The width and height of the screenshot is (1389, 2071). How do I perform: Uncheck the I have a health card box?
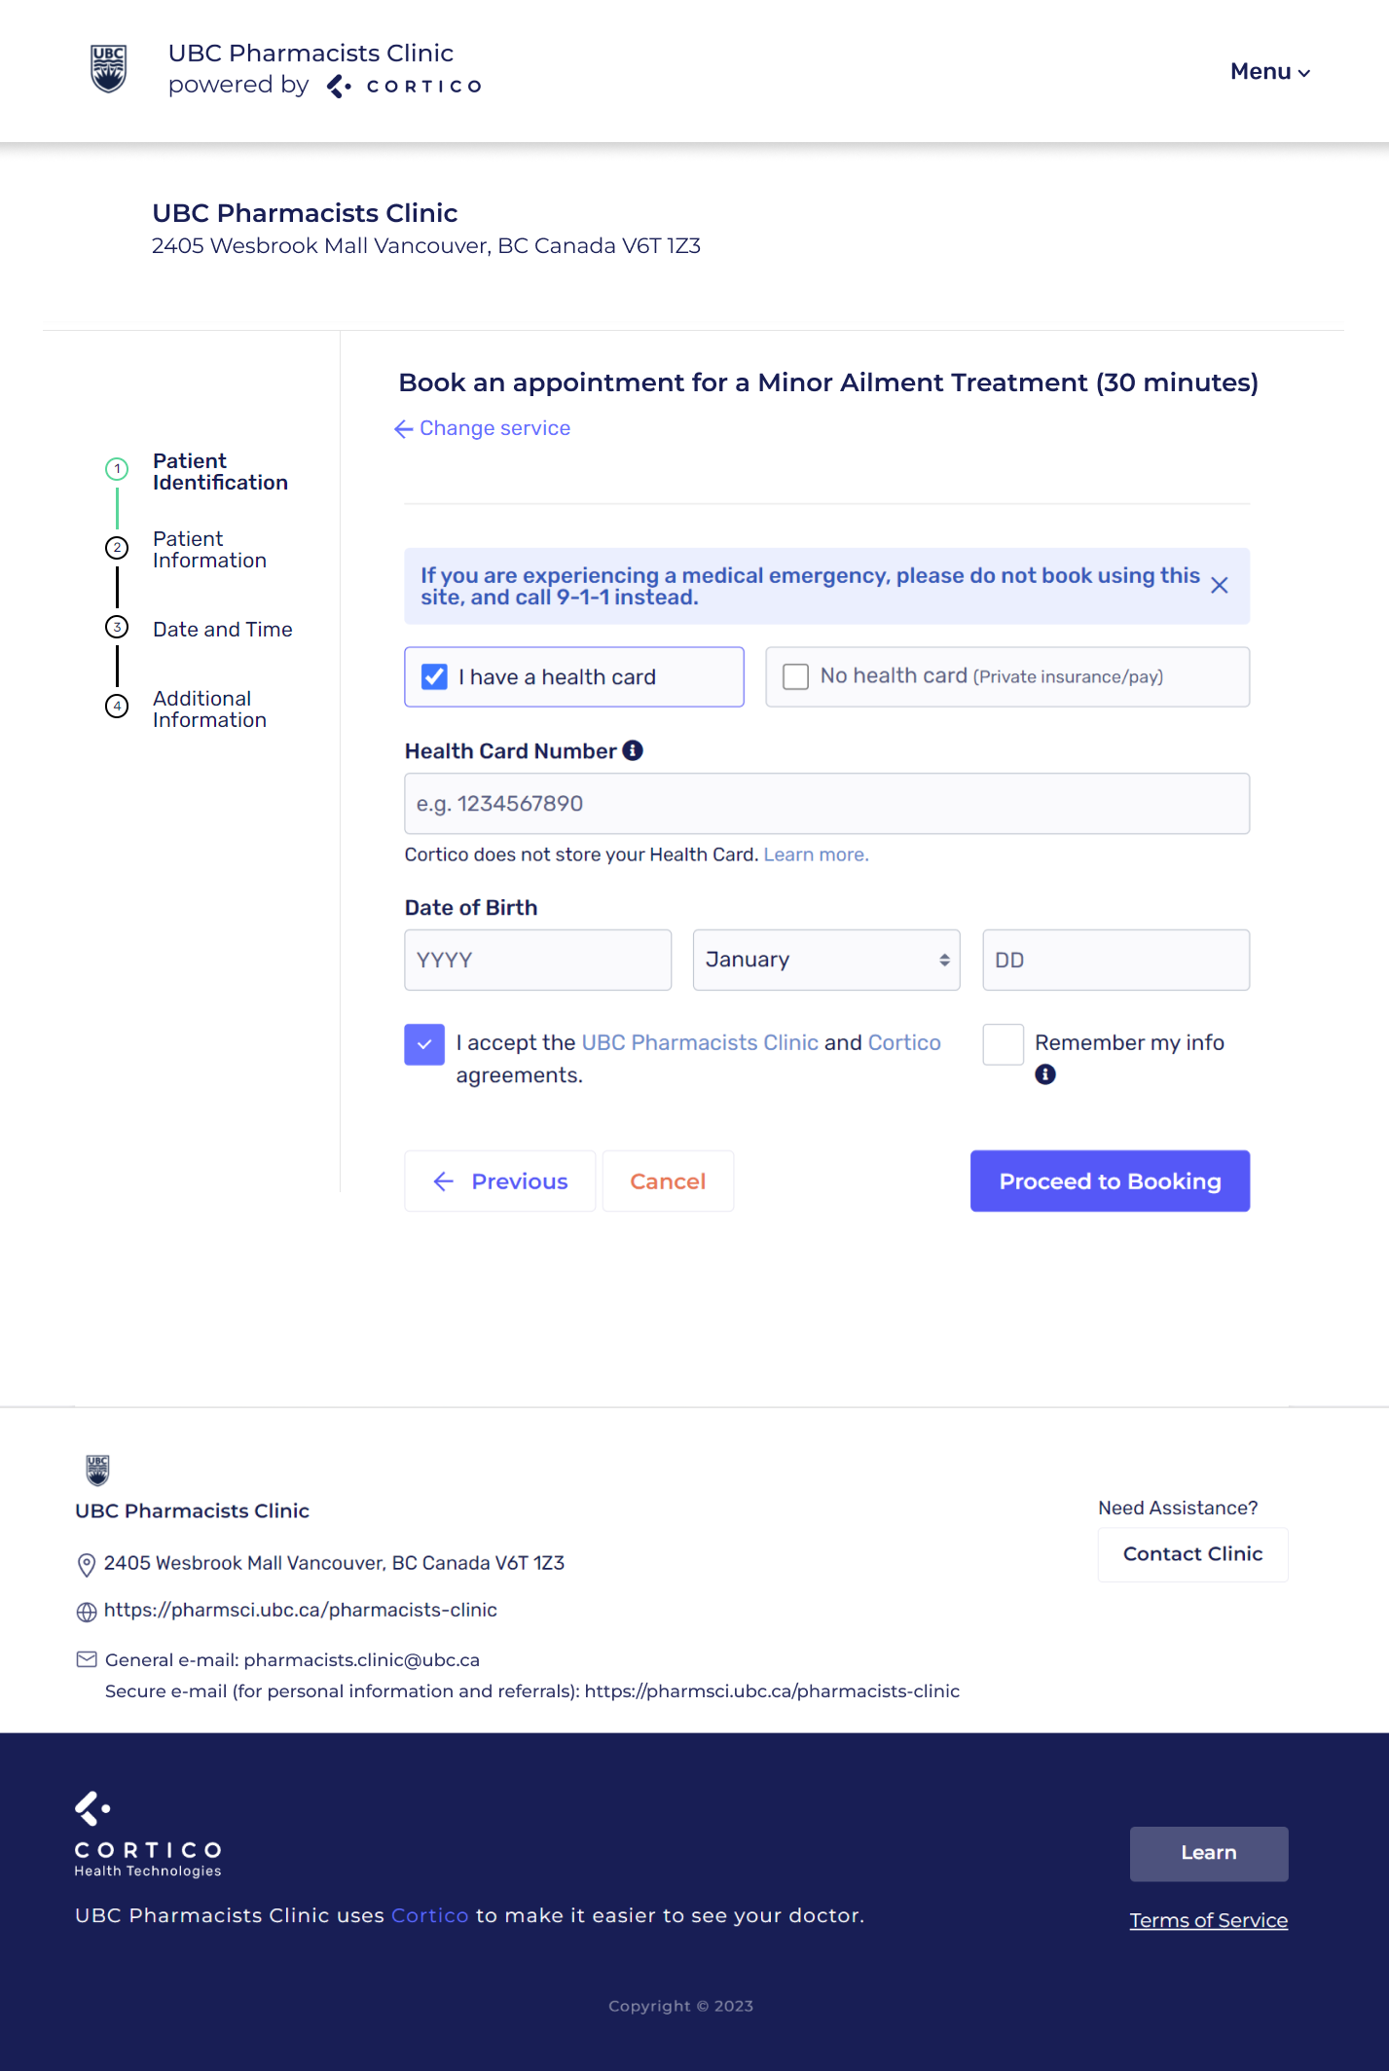coord(434,676)
